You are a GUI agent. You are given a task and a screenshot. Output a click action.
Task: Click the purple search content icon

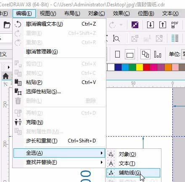click(x=135, y=25)
